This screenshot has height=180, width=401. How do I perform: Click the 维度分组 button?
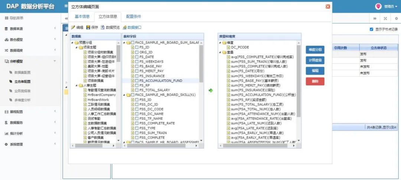(x=315, y=50)
